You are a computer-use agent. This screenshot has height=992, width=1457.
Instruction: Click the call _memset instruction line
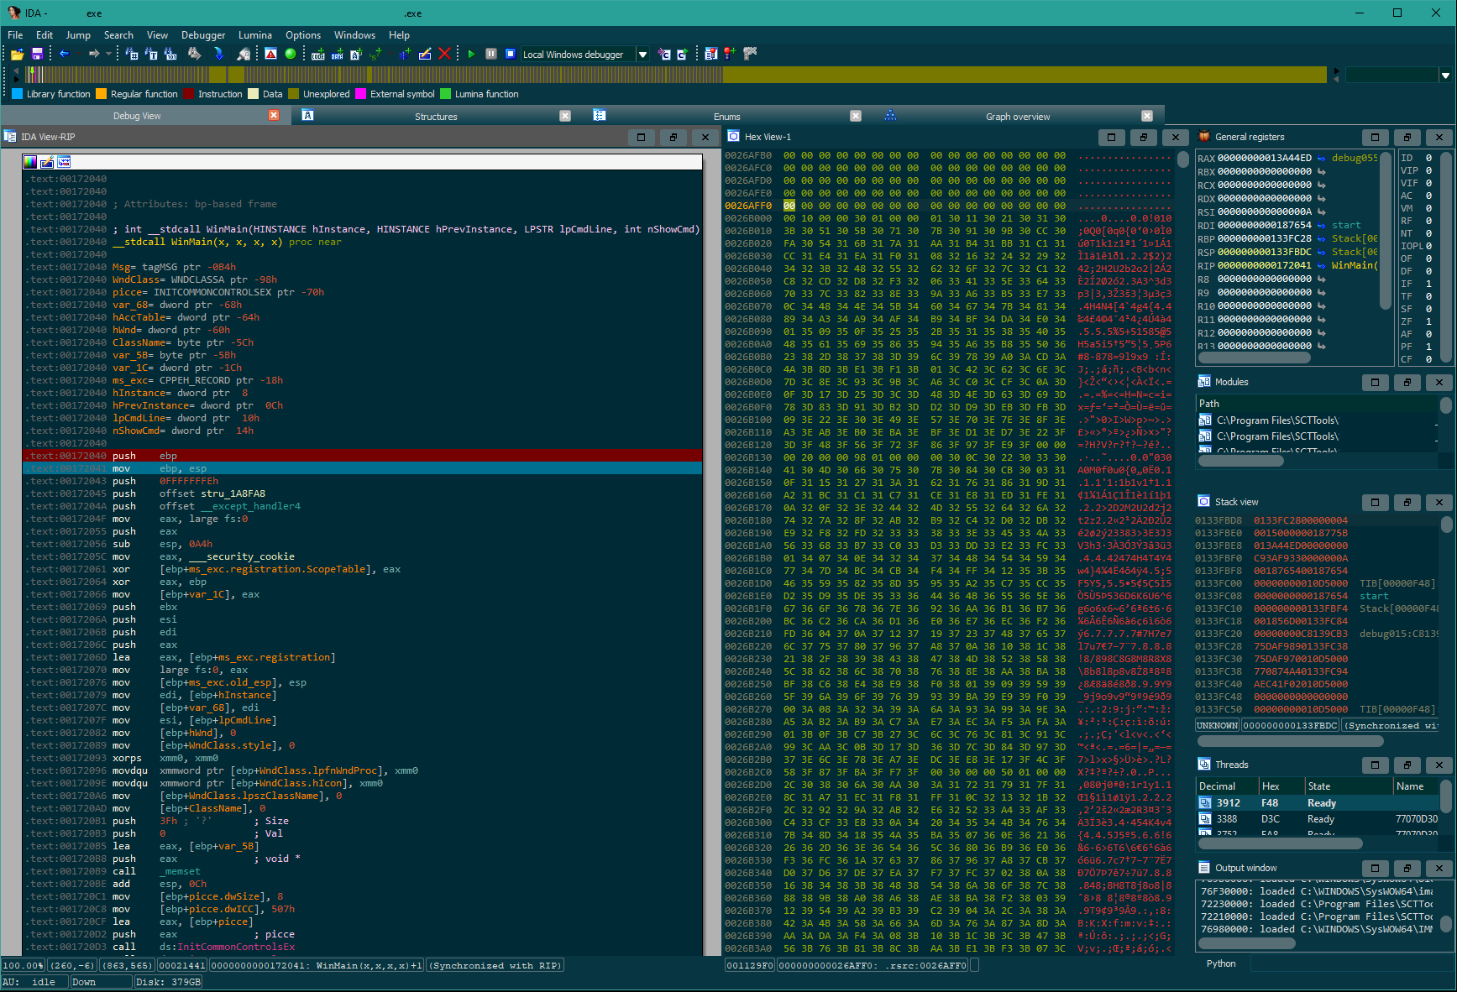pos(363,871)
